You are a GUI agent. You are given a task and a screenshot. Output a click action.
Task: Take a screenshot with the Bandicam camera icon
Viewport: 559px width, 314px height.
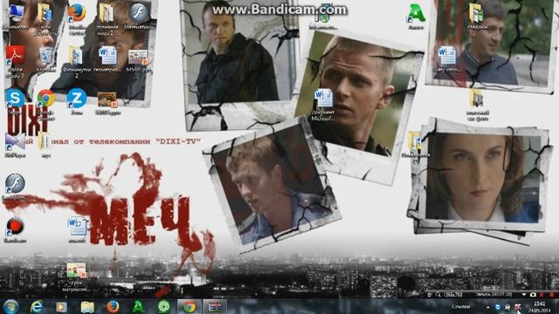(533, 295)
